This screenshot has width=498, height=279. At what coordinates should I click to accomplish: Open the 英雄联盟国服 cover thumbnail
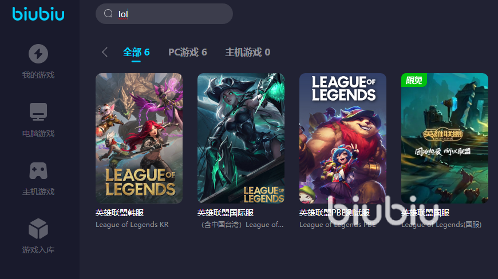click(445, 138)
